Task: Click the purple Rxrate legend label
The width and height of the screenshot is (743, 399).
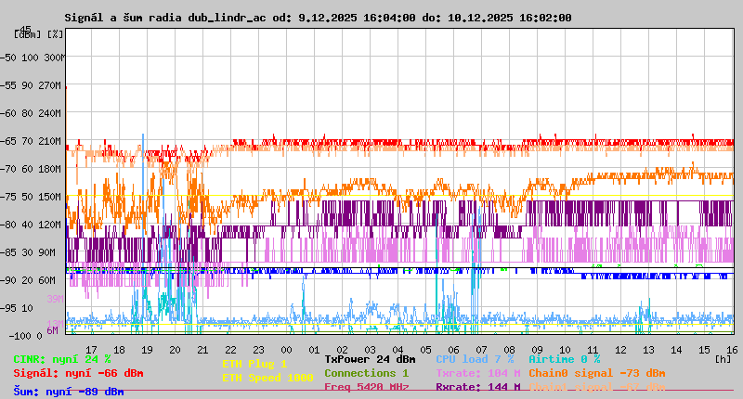Action: (x=477, y=387)
